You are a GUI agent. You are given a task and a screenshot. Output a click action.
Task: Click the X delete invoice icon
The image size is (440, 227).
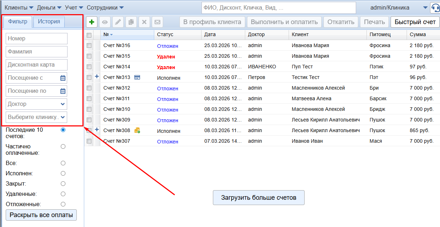(x=144, y=22)
